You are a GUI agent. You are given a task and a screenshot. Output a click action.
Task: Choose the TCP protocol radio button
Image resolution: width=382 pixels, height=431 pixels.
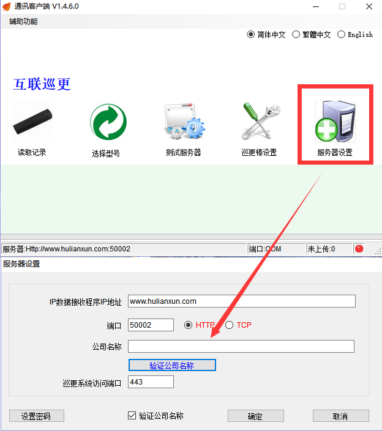pos(229,325)
